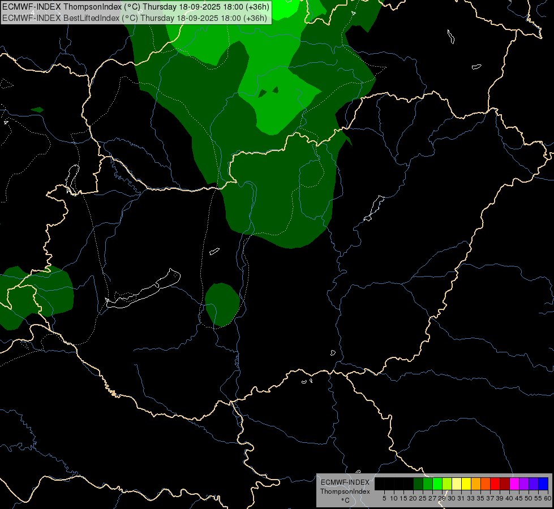This screenshot has width=554, height=509.
Task: Click the ECMWF-INDEX label in the legend
Action: 345,482
